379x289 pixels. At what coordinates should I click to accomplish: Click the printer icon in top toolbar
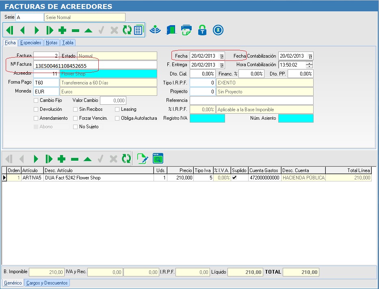pos(186,30)
